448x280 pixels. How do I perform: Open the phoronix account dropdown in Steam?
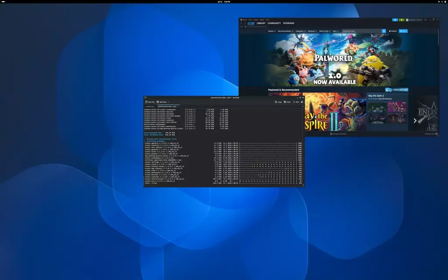click(x=414, y=20)
